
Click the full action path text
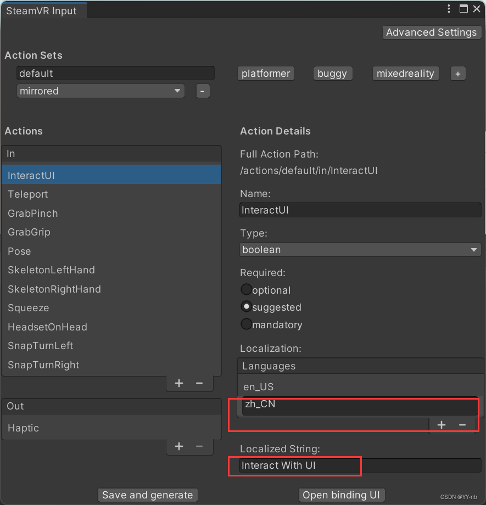point(309,170)
